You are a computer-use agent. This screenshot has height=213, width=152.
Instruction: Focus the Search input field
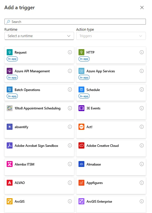click(x=75, y=22)
